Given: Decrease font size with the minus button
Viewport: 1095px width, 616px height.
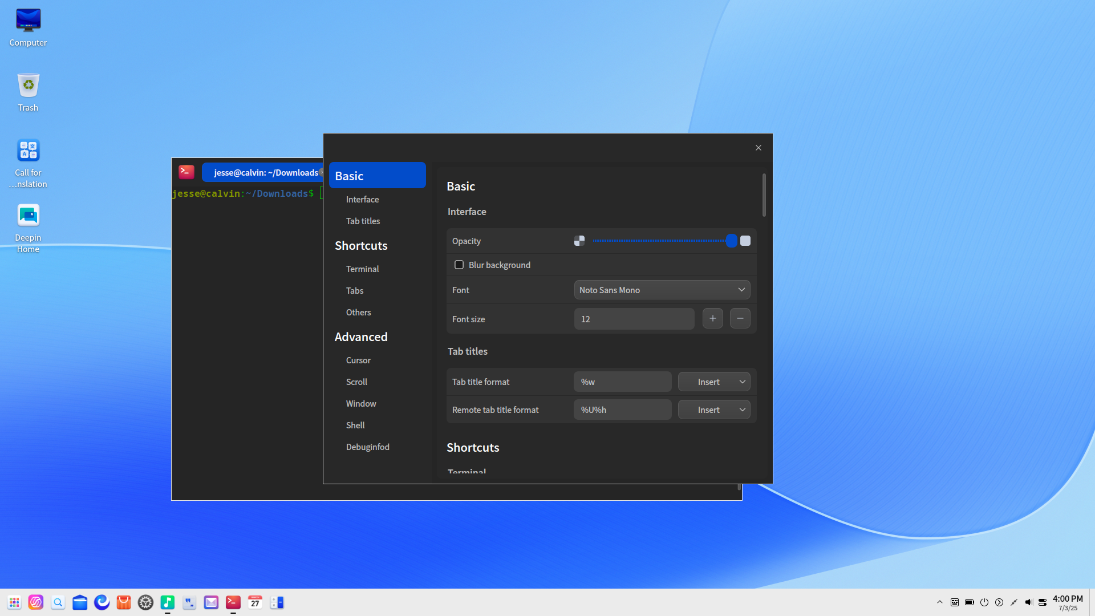Looking at the screenshot, I should point(740,318).
